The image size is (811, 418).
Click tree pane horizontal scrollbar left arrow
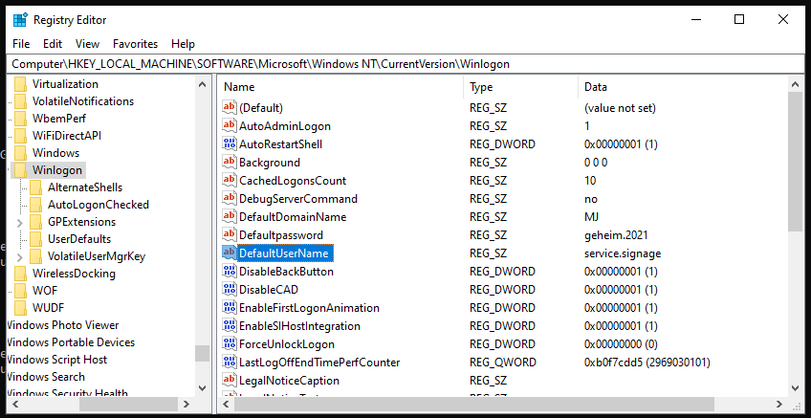pos(14,404)
